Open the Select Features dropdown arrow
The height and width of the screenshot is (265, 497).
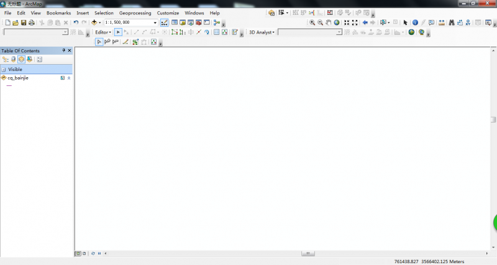389,22
